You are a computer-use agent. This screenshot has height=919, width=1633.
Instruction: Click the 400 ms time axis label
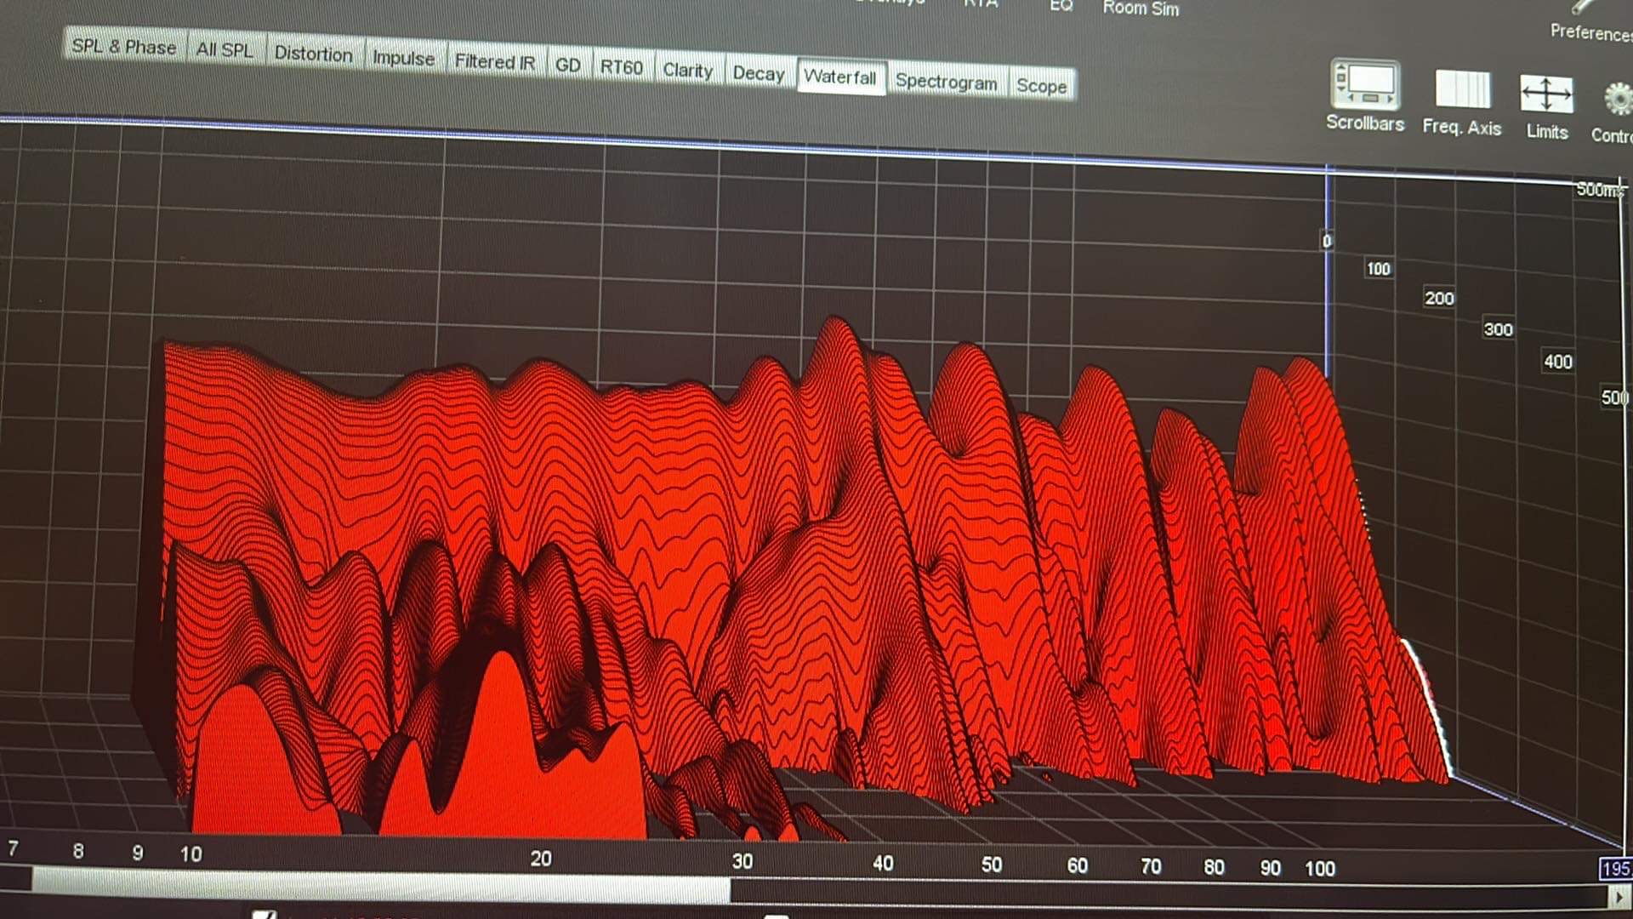[x=1557, y=362]
